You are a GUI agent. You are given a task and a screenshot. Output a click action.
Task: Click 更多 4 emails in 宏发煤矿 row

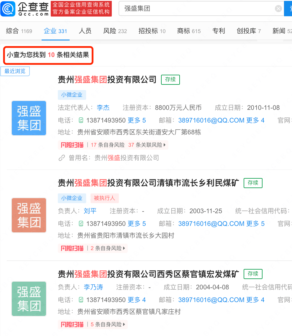255,300
